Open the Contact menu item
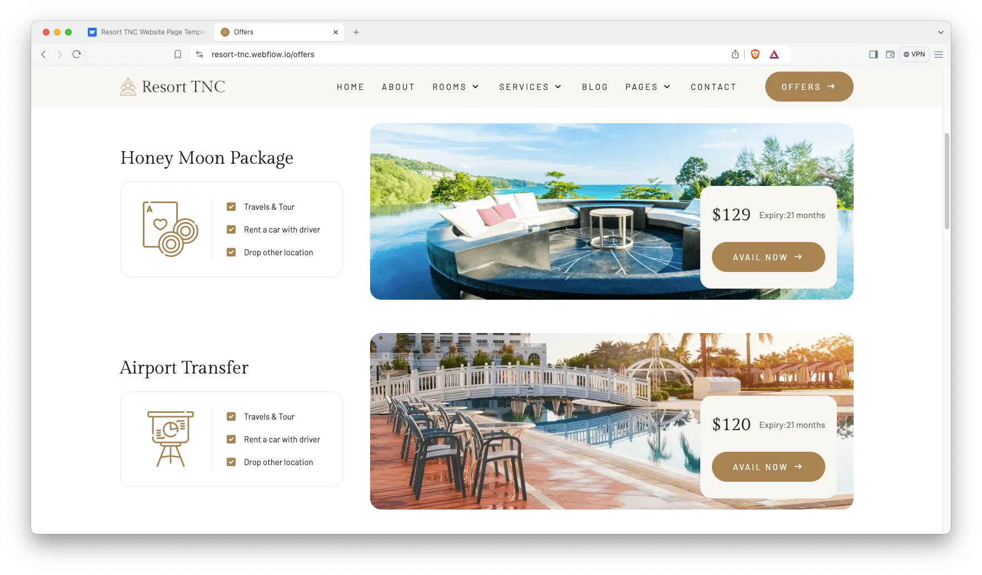Screen dimensions: 982x575 714,87
